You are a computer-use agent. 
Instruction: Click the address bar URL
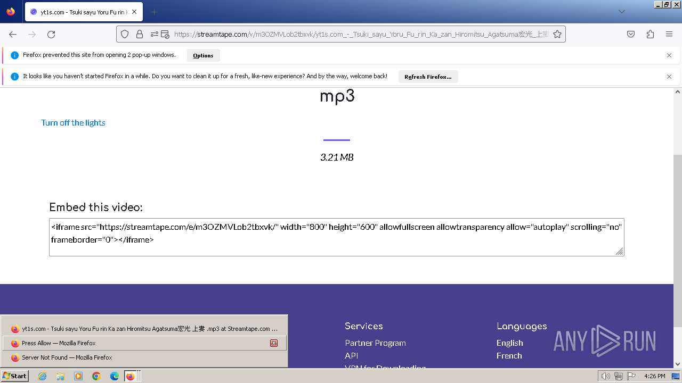(361, 34)
